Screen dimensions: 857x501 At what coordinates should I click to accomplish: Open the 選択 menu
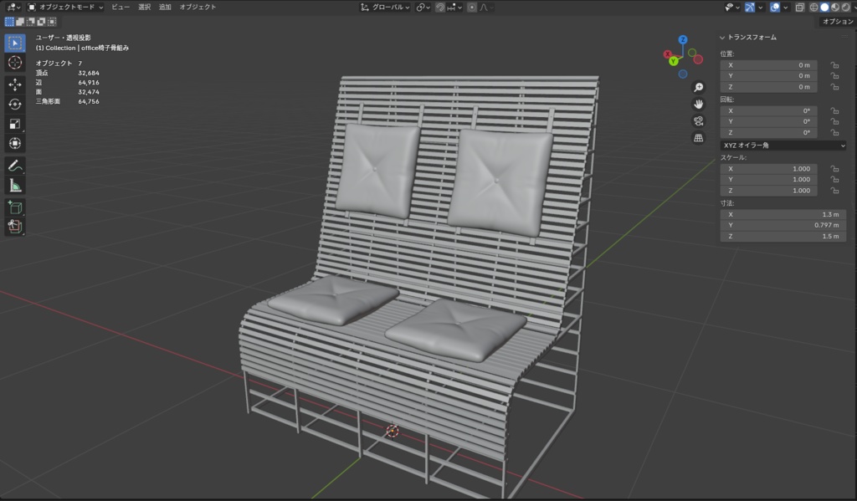point(144,7)
